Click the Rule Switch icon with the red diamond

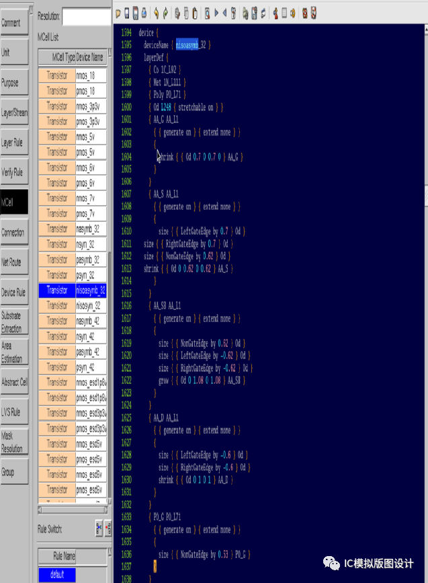point(108,529)
